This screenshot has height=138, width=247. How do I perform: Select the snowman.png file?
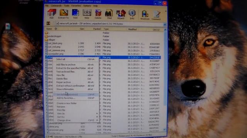(56, 130)
